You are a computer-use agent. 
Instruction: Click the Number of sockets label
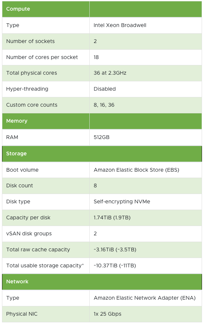pos(30,41)
